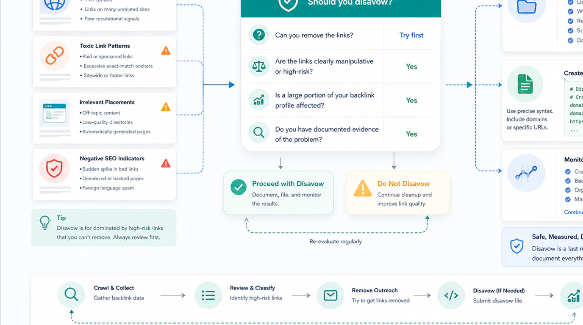Click the code brackets icon for Disavow (If Needed)
Image resolution: width=583 pixels, height=325 pixels.
point(451,295)
